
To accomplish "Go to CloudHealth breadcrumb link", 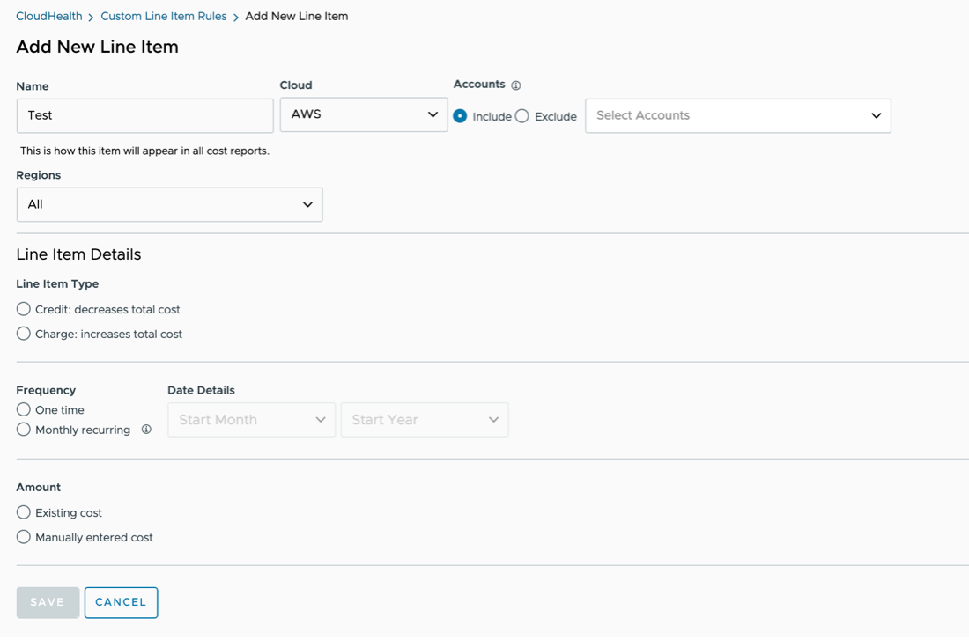I will (x=49, y=16).
